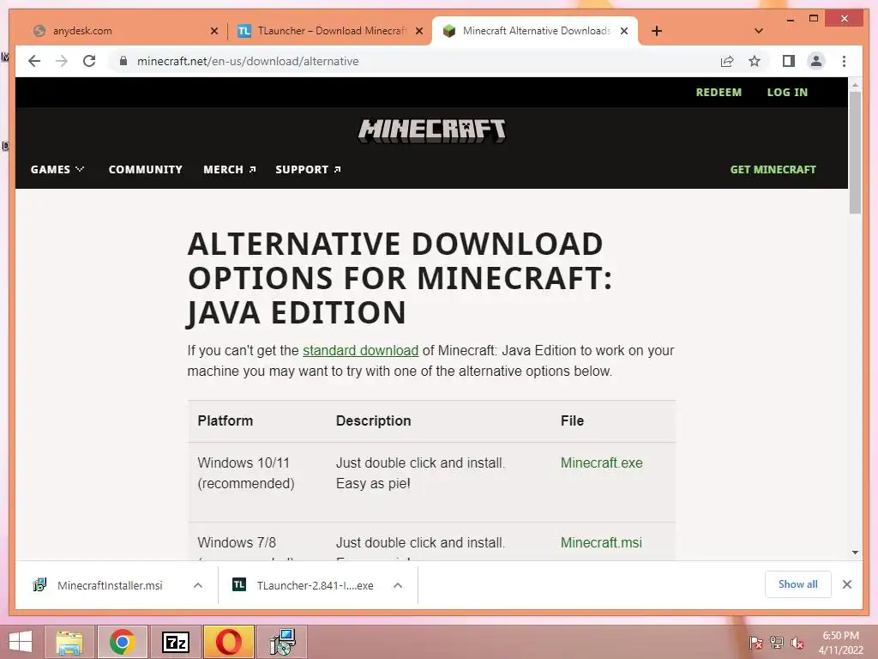View site info via the lock icon
878x659 pixels.
[x=123, y=61]
